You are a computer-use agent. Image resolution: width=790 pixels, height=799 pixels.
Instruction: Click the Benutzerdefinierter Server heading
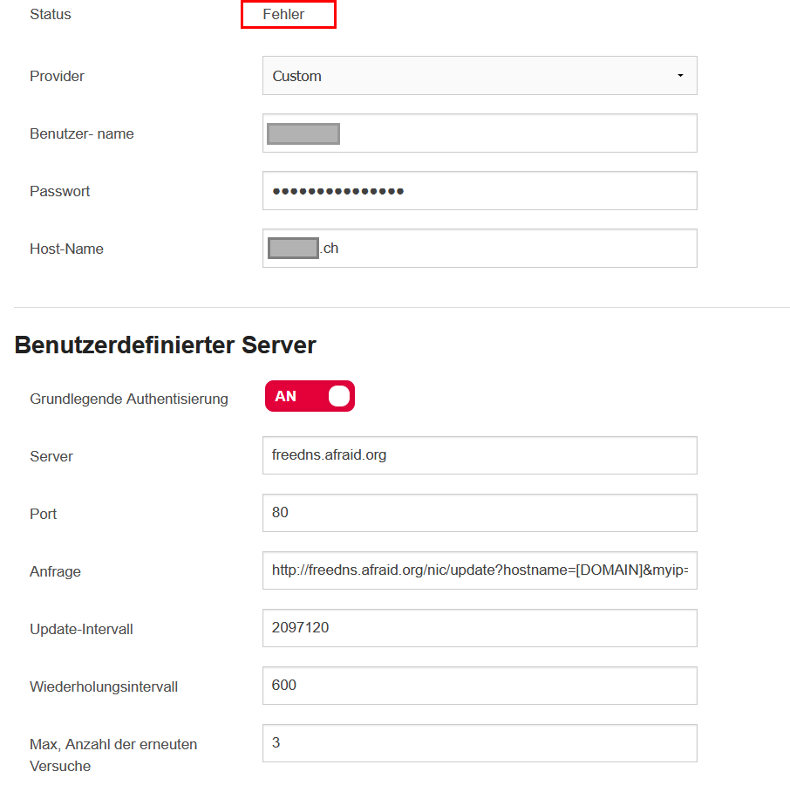(x=165, y=345)
